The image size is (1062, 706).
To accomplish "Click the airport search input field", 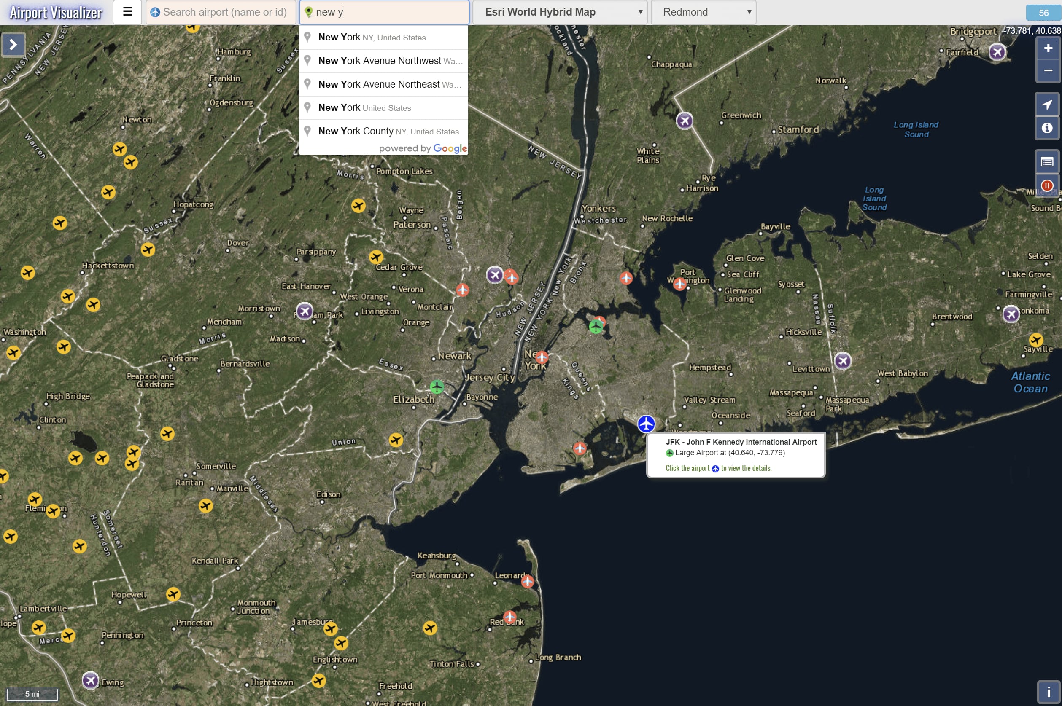I will click(x=221, y=12).
